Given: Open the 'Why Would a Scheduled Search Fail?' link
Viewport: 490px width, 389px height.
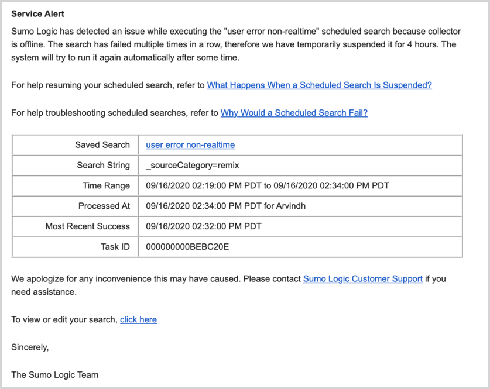Looking at the screenshot, I should [293, 112].
